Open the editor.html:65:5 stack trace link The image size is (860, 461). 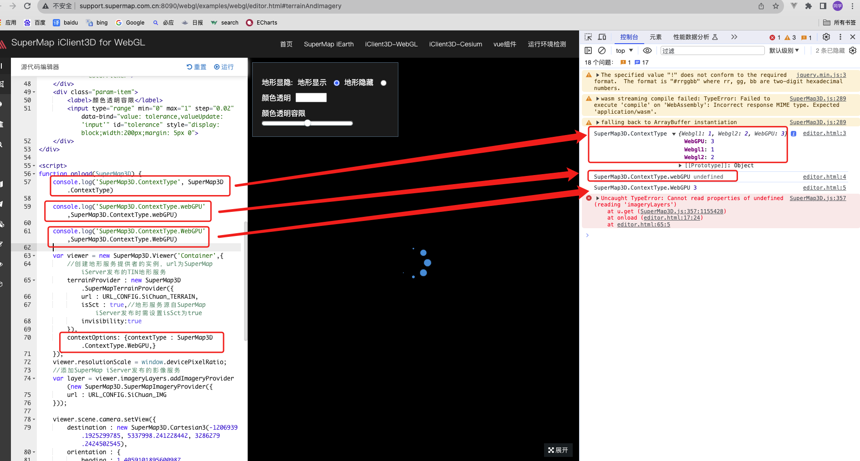pyautogui.click(x=644, y=225)
